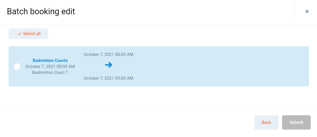The image size is (317, 137).
Task: Close the Batch booking edit dialog
Action: [x=307, y=11]
